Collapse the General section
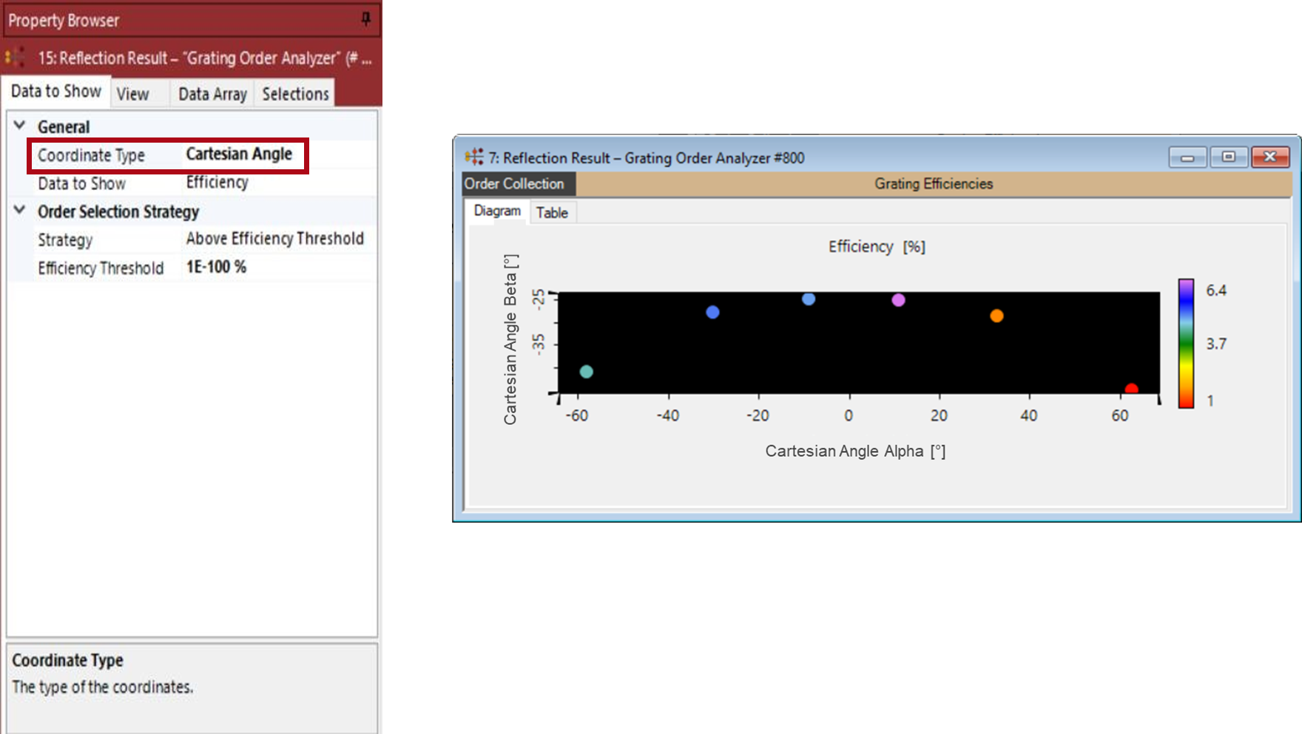The height and width of the screenshot is (734, 1302). click(20, 126)
